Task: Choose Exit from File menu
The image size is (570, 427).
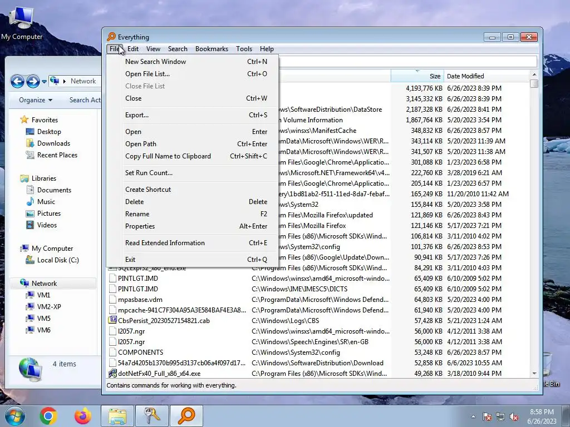Action: 193,260
